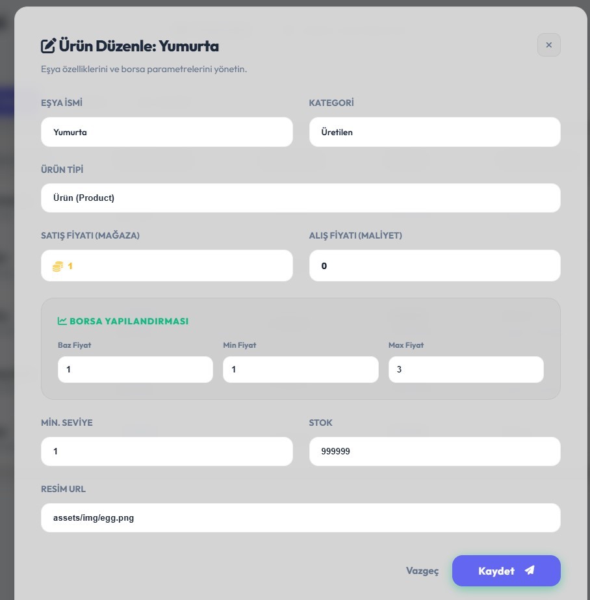The width and height of the screenshot is (590, 600).
Task: Click the Resim URL text field
Action: click(x=300, y=518)
